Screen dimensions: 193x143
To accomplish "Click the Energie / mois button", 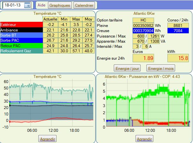I will point(160,68).
